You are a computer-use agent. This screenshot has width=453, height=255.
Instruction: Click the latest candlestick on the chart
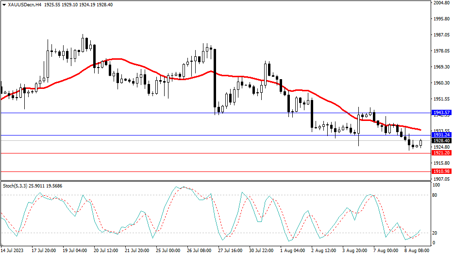[421, 143]
